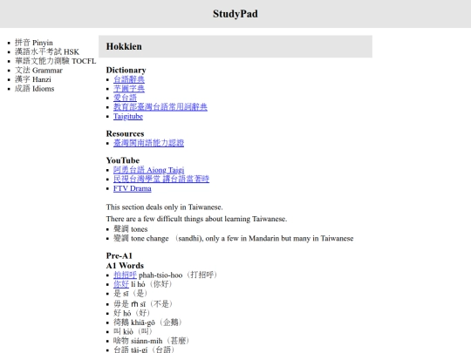471x353 pixels.
Task: Click the 好 hó word entry
Action: pos(132,314)
